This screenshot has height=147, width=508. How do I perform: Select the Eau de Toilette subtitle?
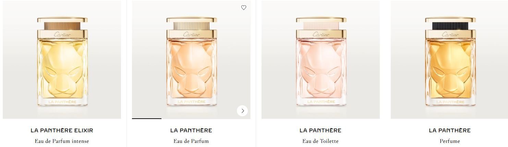(x=320, y=141)
